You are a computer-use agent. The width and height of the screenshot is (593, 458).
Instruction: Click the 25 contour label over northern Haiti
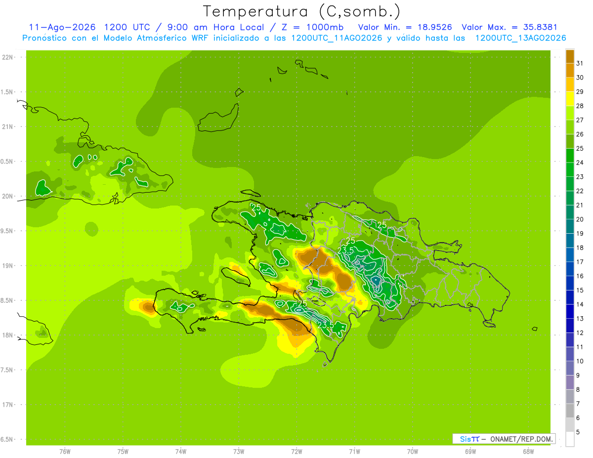(256, 208)
